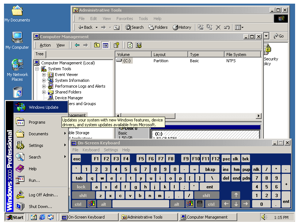Click Shut Down in Start menu
The width and height of the screenshot is (298, 224).
pyautogui.click(x=40, y=207)
